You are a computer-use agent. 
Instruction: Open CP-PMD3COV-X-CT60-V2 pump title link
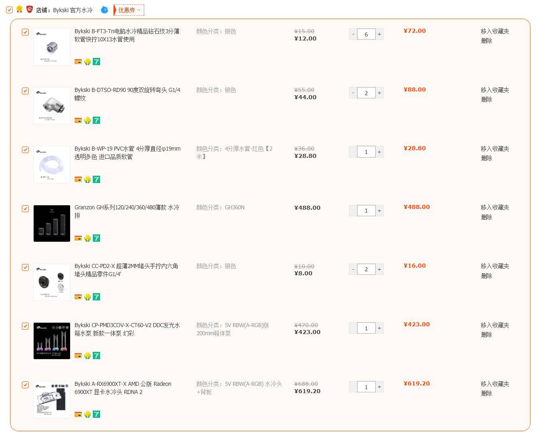(x=127, y=329)
